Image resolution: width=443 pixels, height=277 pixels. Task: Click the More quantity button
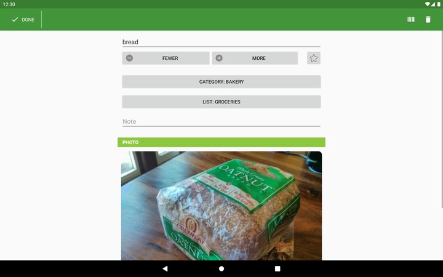pyautogui.click(x=255, y=58)
